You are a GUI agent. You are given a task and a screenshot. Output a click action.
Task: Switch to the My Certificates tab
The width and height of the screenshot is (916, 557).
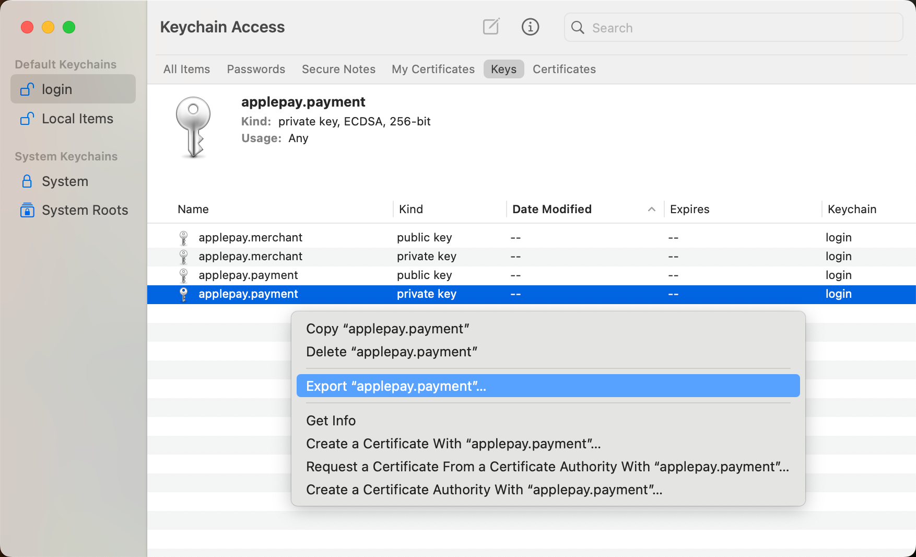433,69
